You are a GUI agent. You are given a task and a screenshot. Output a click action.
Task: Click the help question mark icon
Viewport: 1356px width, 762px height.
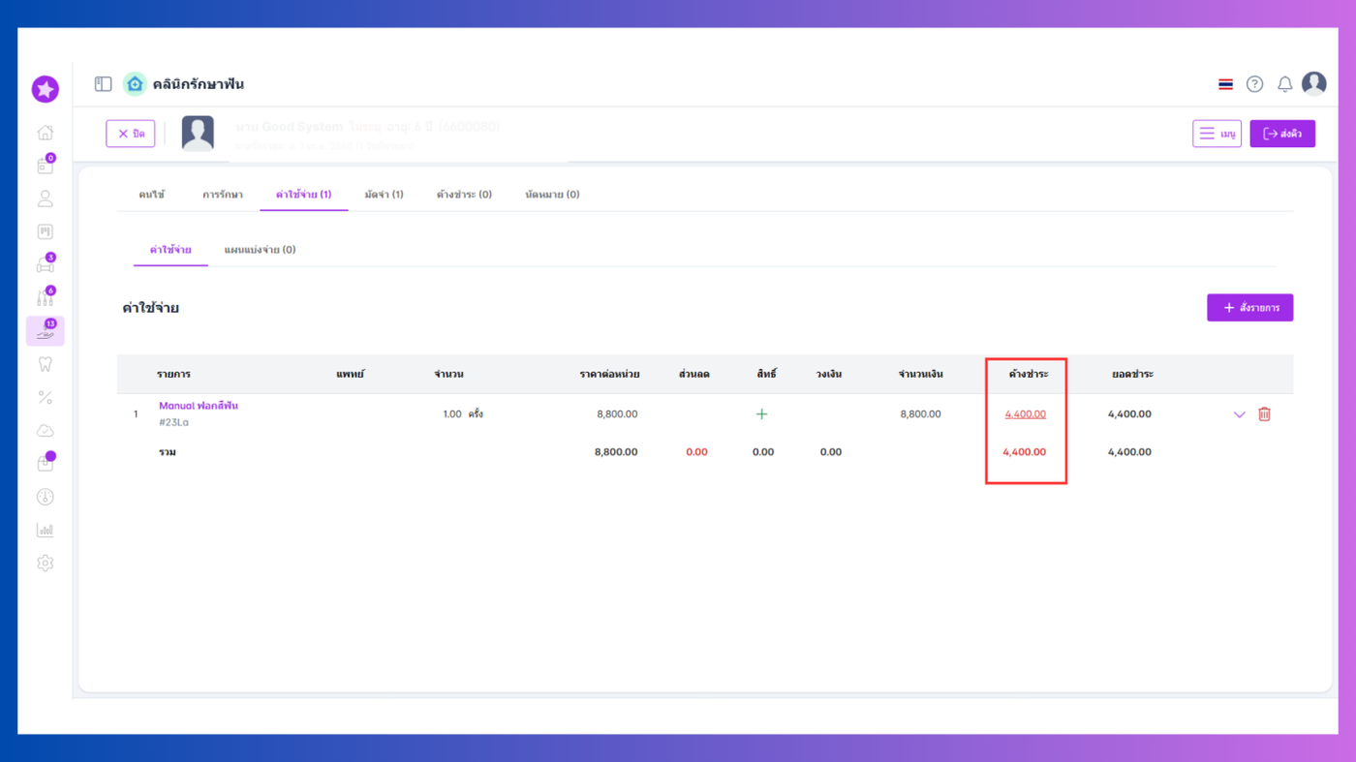coord(1254,84)
